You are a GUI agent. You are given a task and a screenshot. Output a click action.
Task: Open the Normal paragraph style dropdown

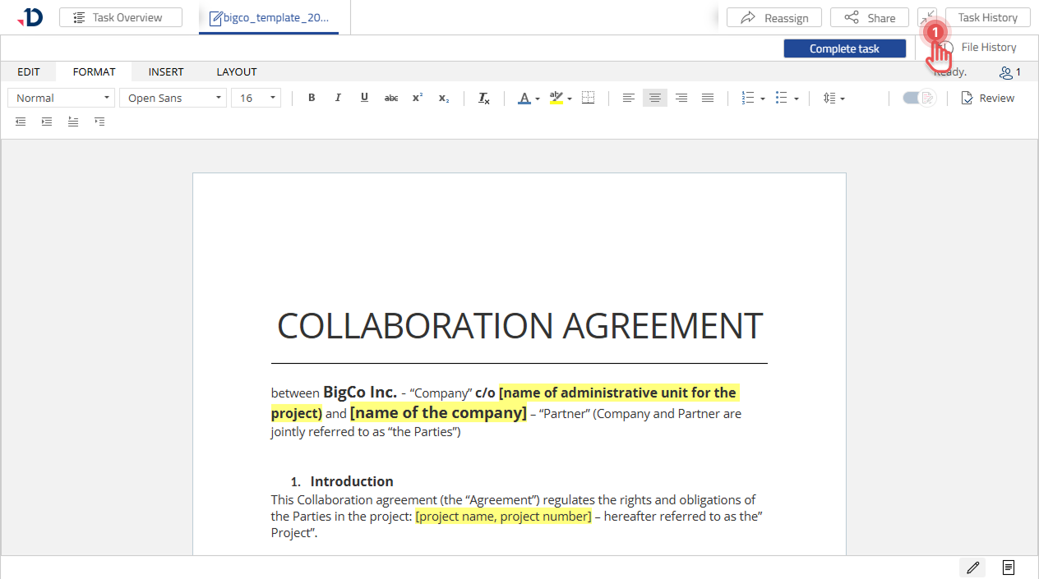coord(62,98)
